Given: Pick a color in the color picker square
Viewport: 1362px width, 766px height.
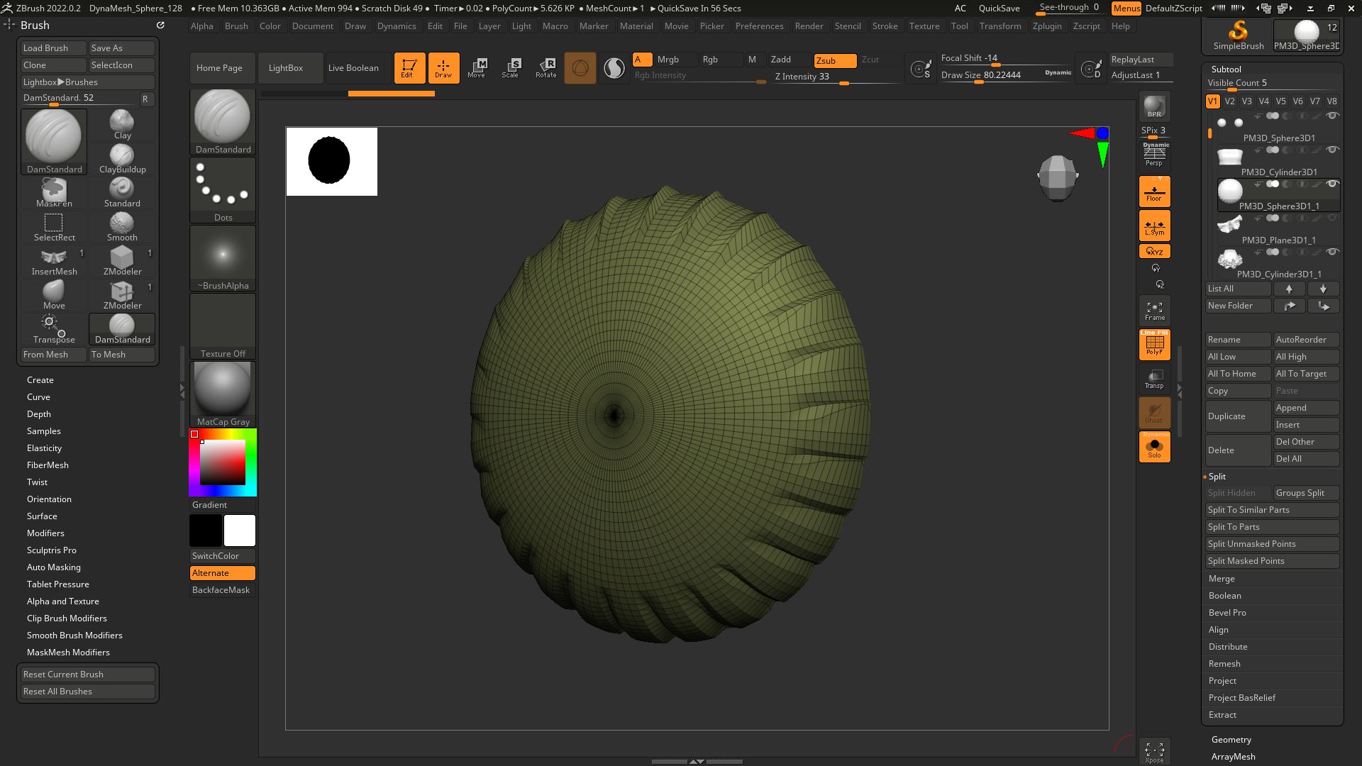Looking at the screenshot, I should click(x=222, y=462).
